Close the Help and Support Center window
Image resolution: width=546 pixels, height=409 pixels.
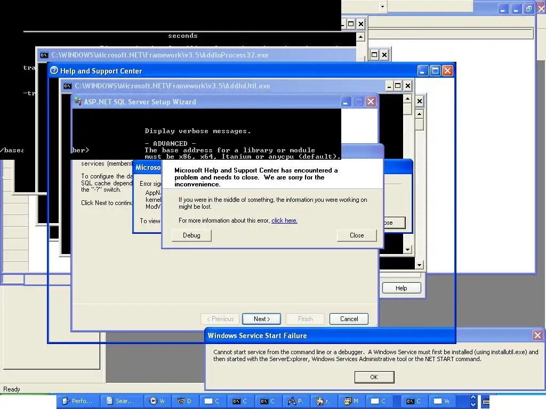[447, 71]
